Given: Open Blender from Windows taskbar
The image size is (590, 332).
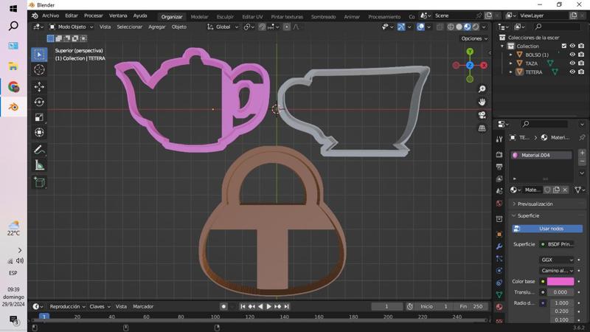Looking at the screenshot, I should point(13,107).
